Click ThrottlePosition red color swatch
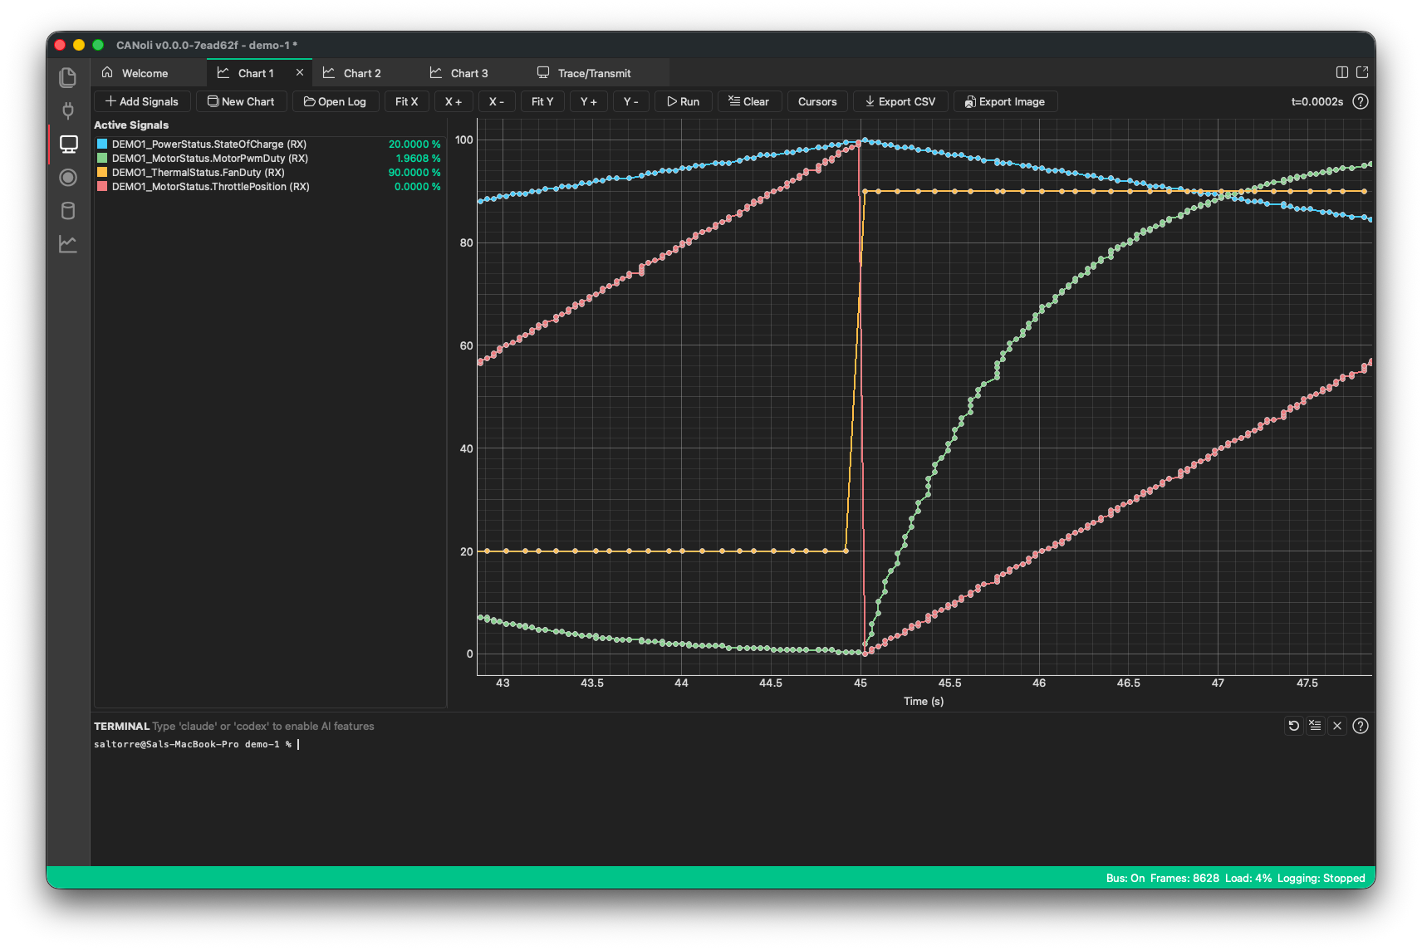 tap(102, 186)
